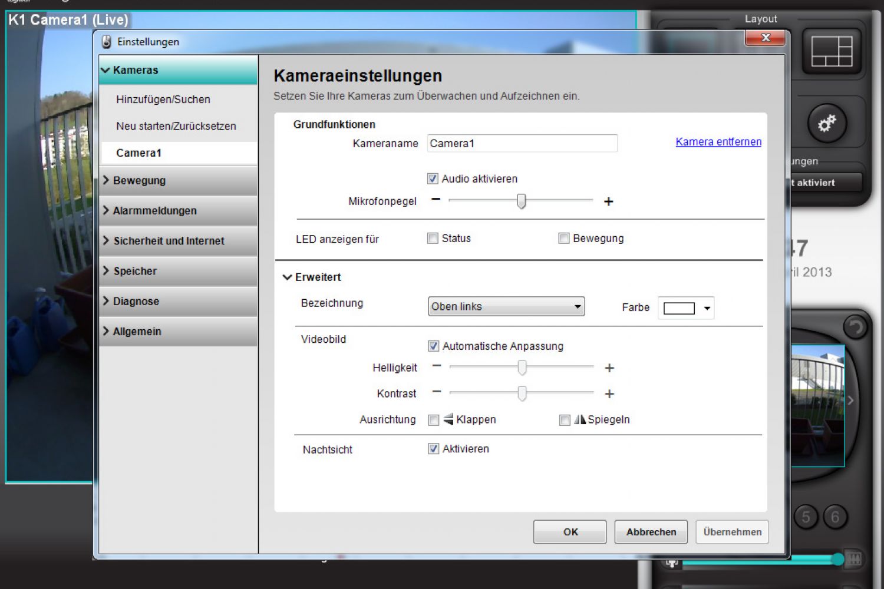Screen dimensions: 884x589
Task: Click microphone level minus icon
Action: point(436,200)
